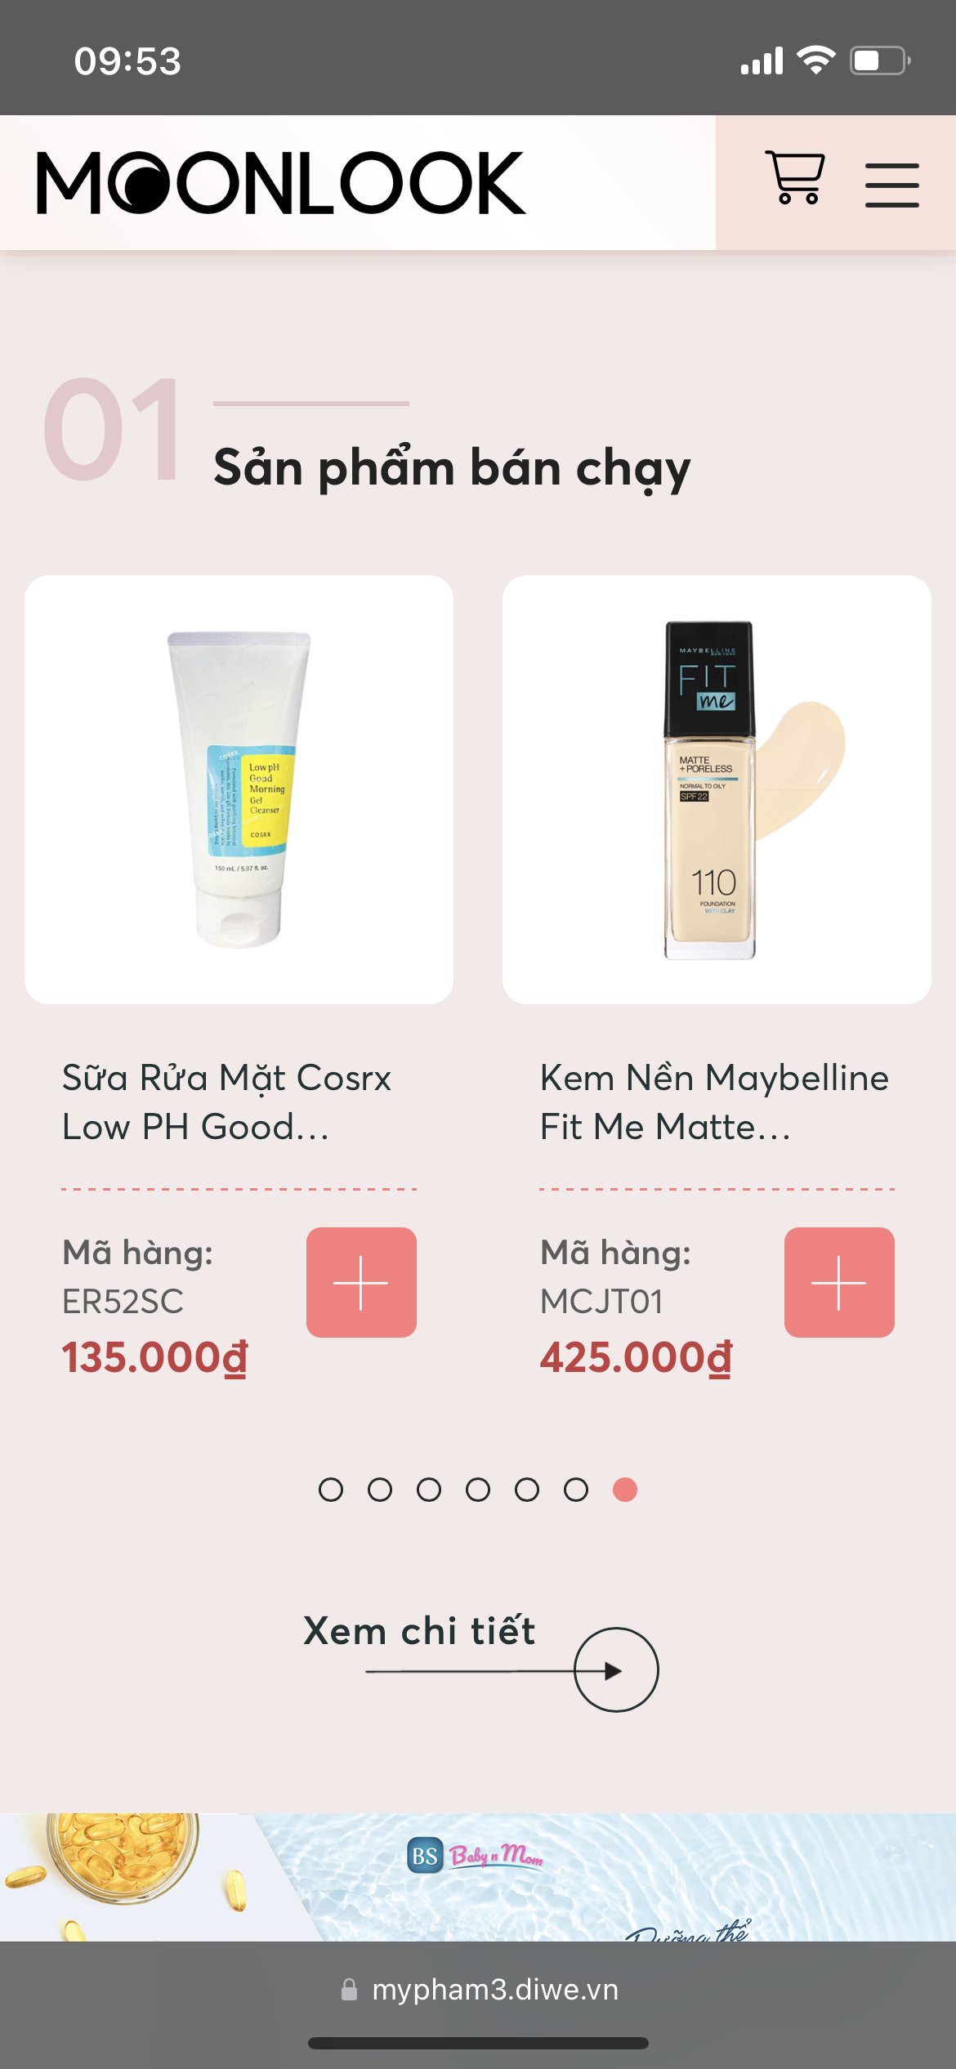Select the third carousel dot
Screen dimensions: 956x2069
tap(429, 1490)
